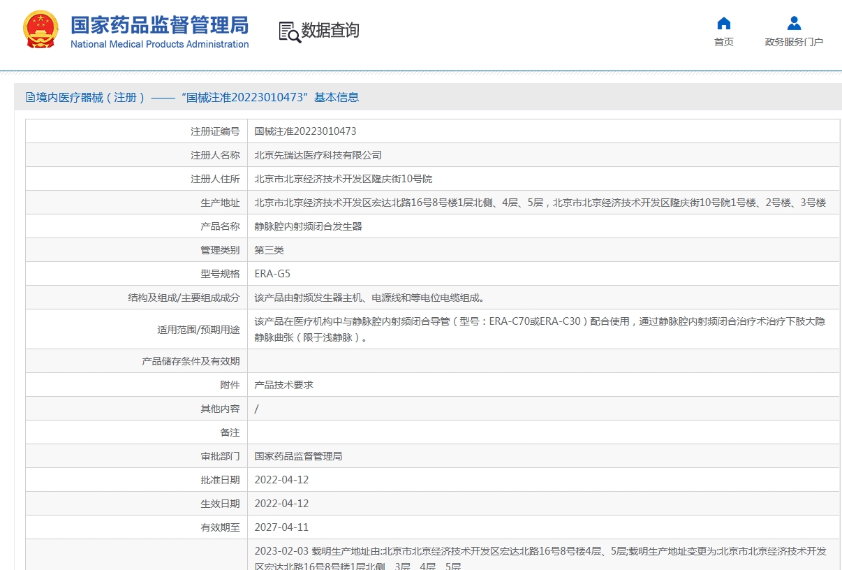Click registrant name 北京先瑞达医疗科技有限公司
Viewport: 842px width, 570px height.
pyautogui.click(x=318, y=155)
